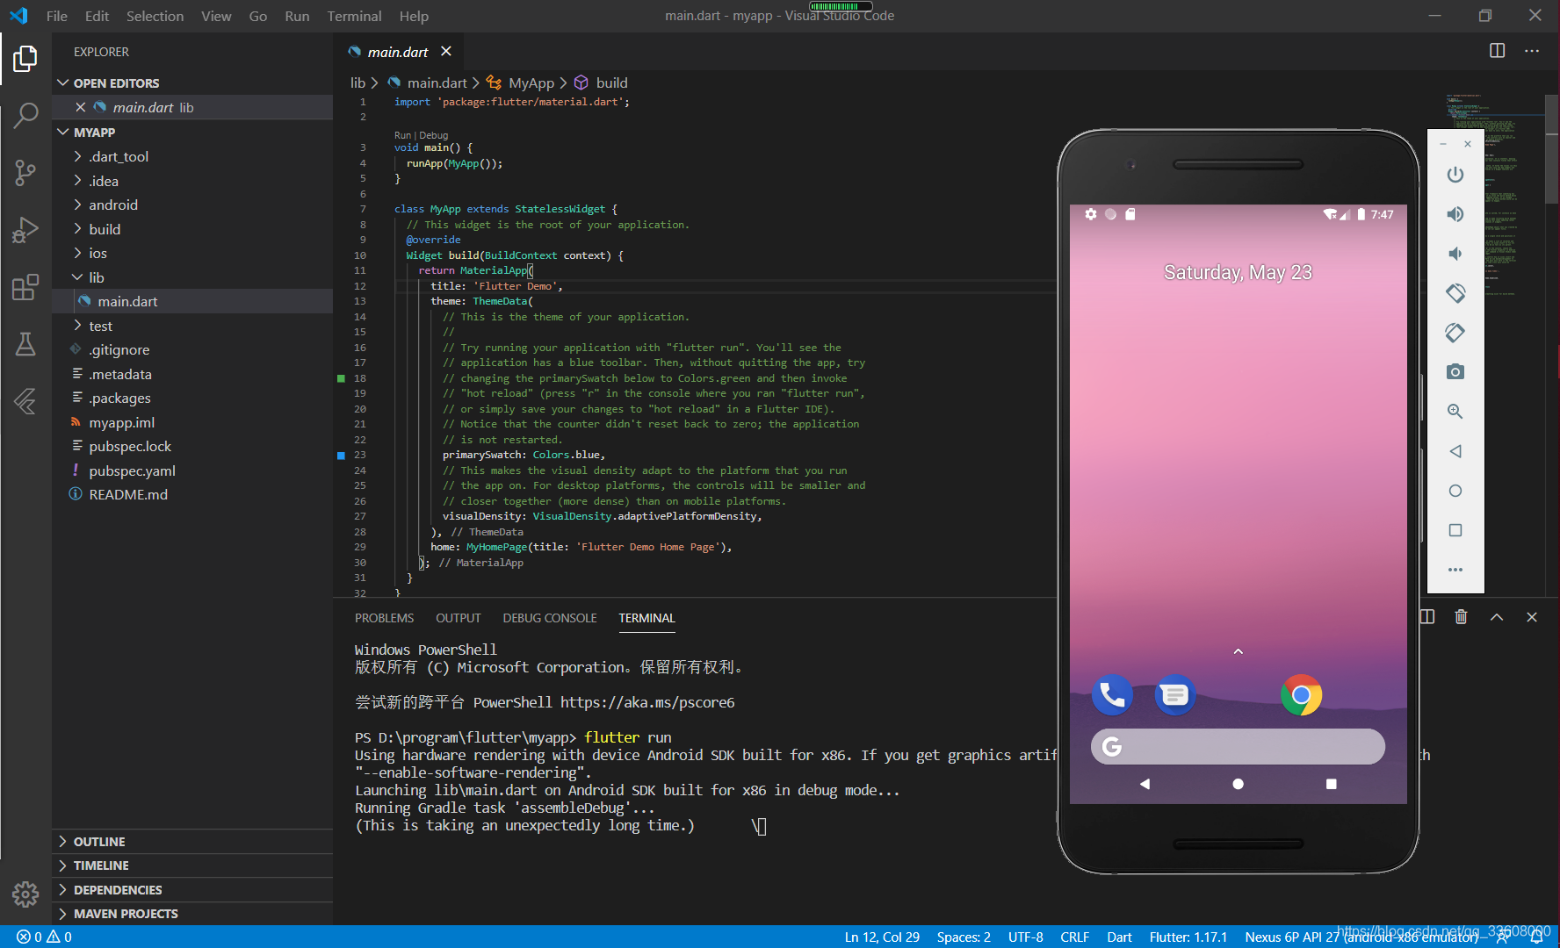Change language mode Dart in status bar
The height and width of the screenshot is (948, 1560).
(1119, 937)
